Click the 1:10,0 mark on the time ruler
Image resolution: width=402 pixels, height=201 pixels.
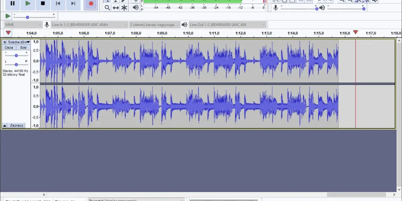point(188,33)
